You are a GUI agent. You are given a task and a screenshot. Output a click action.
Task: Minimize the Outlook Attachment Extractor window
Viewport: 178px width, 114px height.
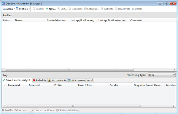[160, 4]
